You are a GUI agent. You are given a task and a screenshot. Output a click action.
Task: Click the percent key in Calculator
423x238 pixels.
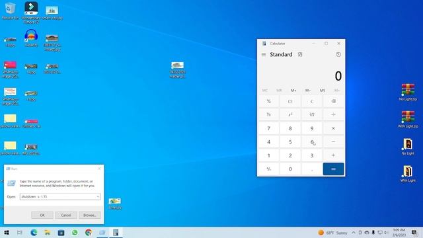point(269,101)
